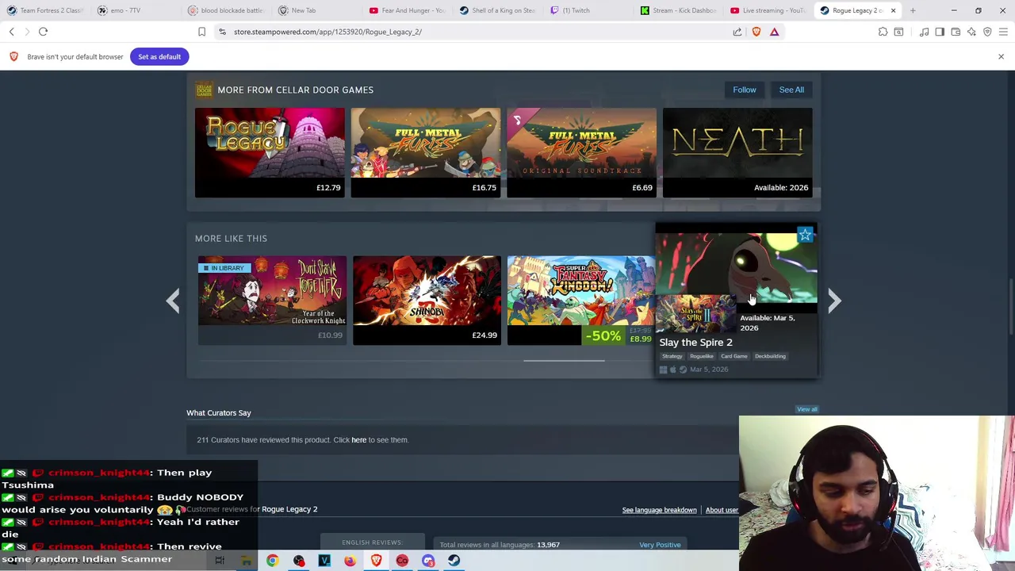Open Leo AI sparkle icon
Viewport: 1015px width, 571px height.
click(971, 32)
